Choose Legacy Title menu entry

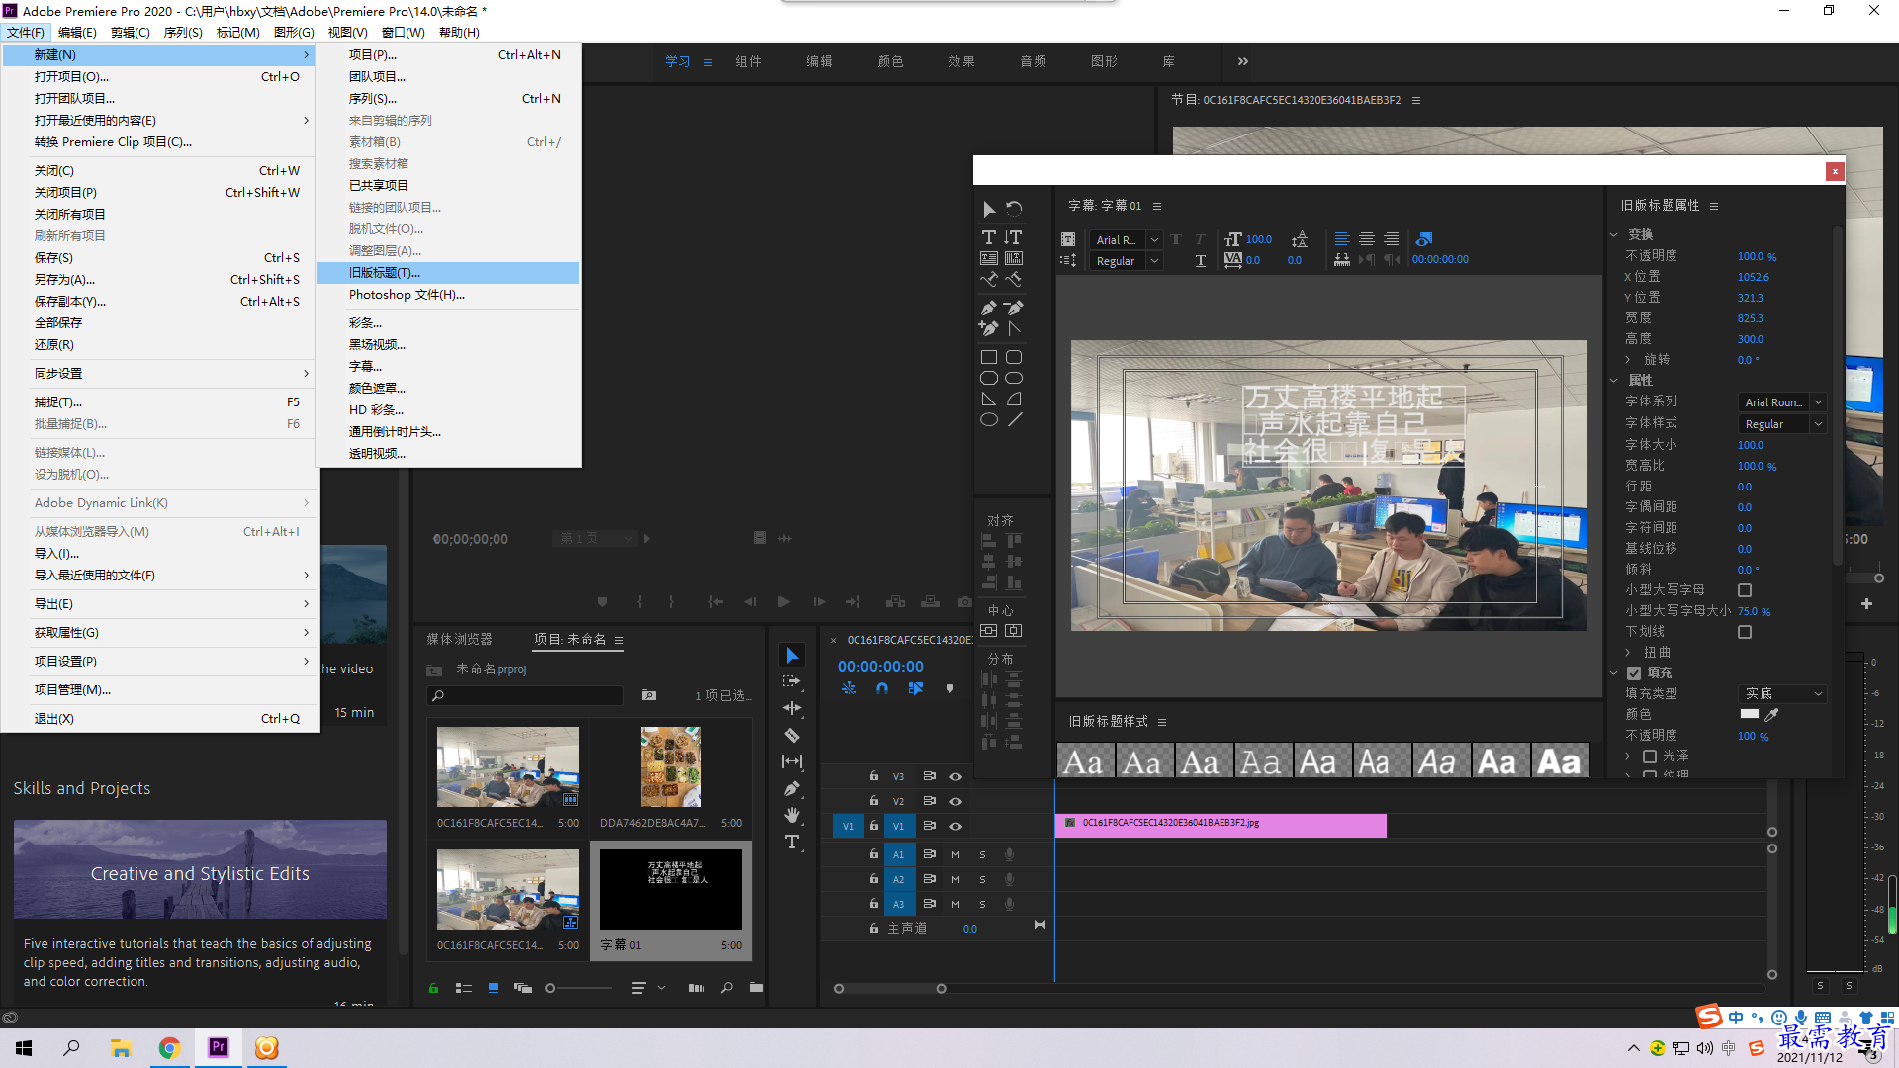448,273
